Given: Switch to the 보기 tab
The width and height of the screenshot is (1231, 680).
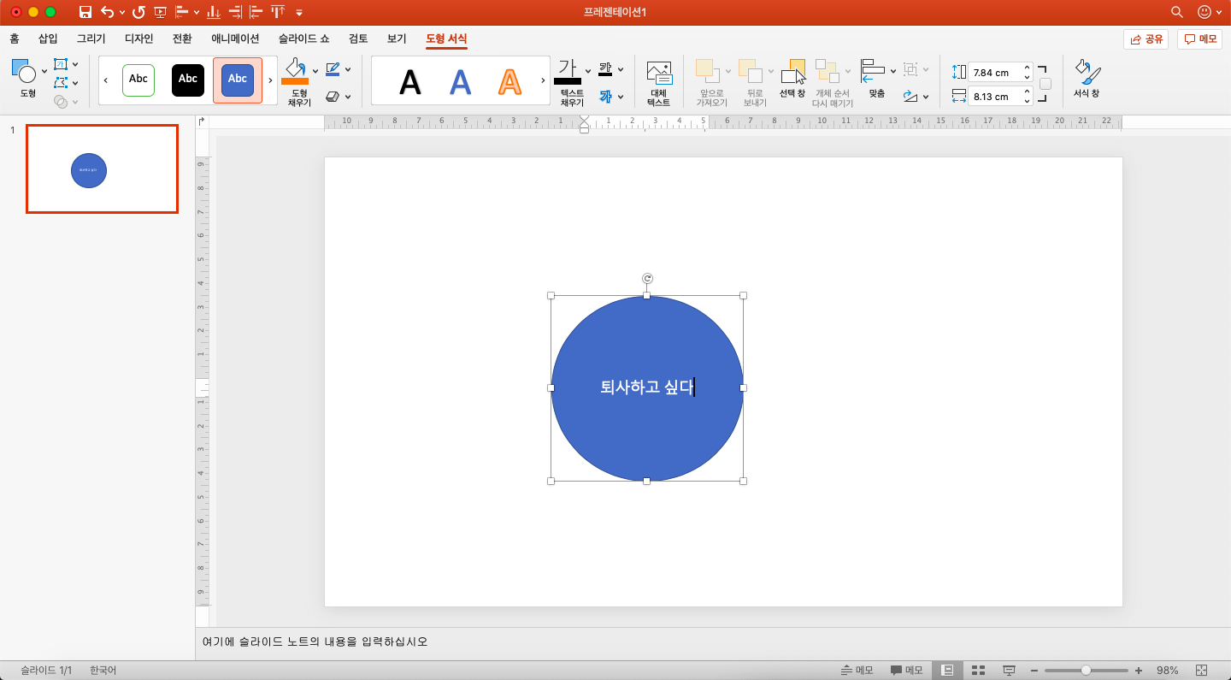Looking at the screenshot, I should coord(397,38).
